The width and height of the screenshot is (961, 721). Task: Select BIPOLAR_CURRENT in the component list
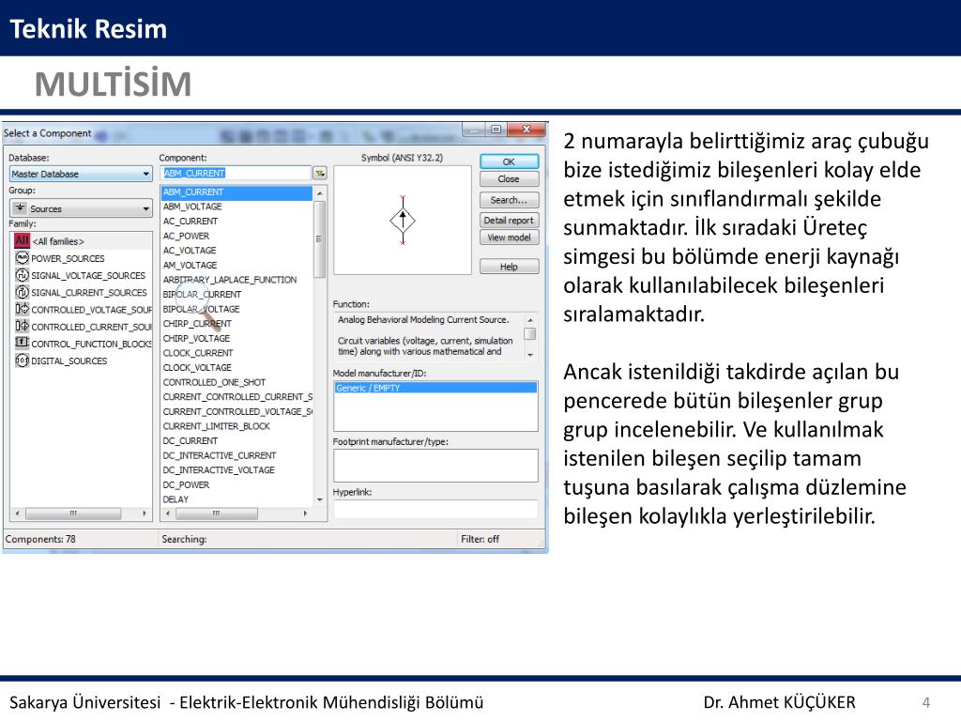(x=236, y=294)
